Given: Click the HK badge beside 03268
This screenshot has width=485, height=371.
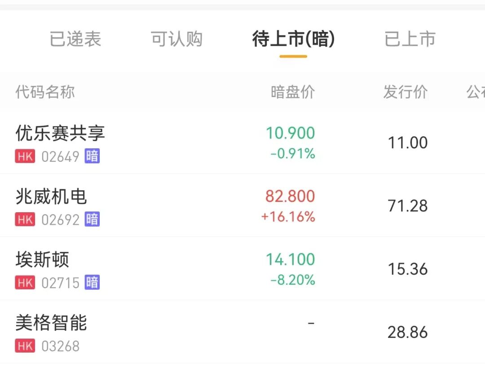Looking at the screenshot, I should click(25, 346).
